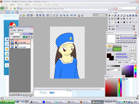The height and width of the screenshot is (104, 139).
Task: Select the Move cross-arrows tool
Action: tap(130, 19)
